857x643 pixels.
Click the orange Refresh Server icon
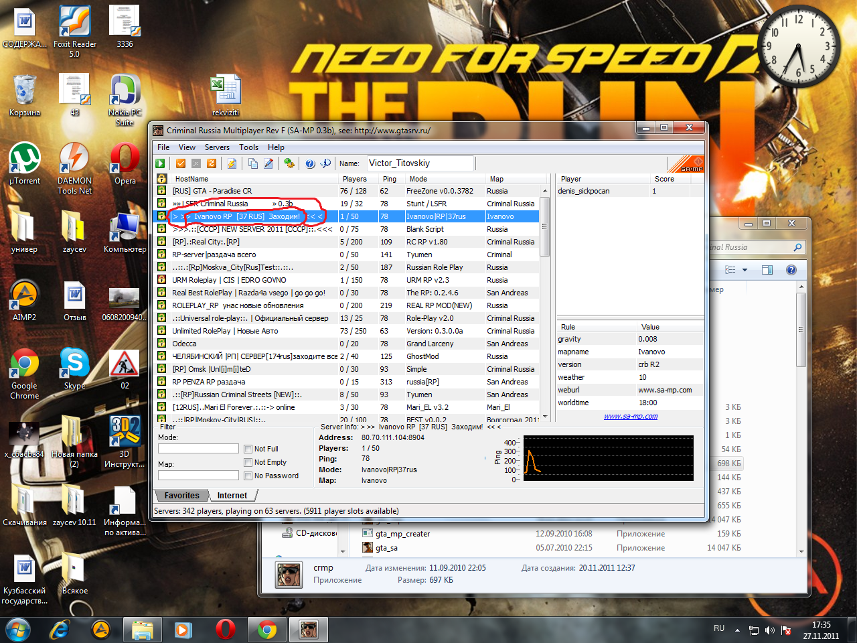coord(212,163)
